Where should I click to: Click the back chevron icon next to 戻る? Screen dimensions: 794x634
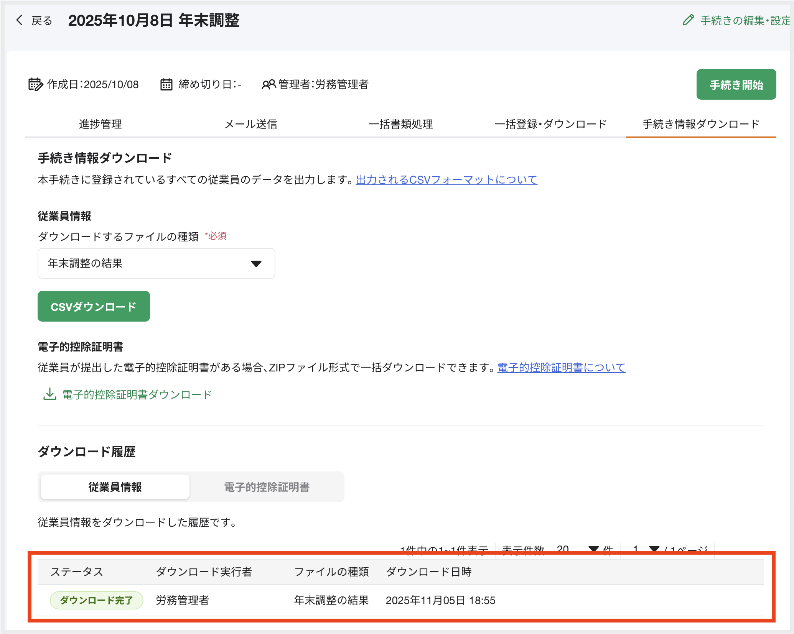(19, 20)
